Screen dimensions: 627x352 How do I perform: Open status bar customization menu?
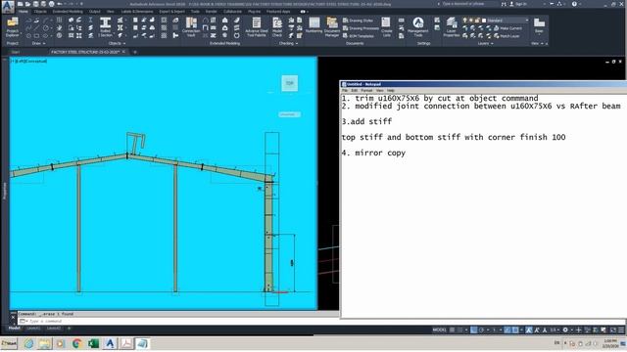pyautogui.click(x=621, y=330)
